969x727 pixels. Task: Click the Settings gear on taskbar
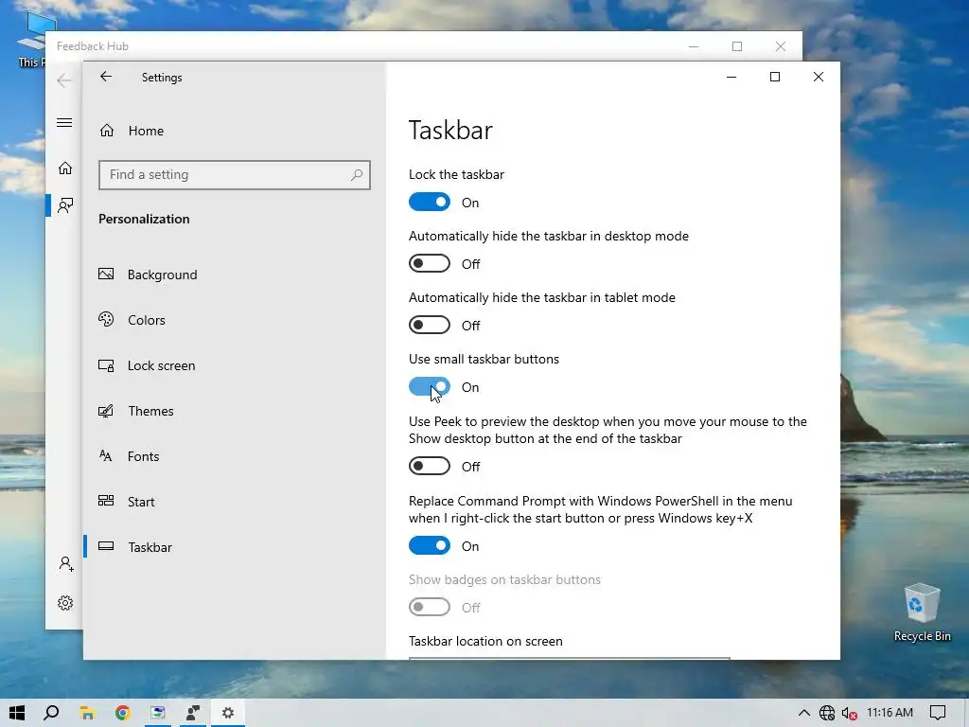pos(228,713)
